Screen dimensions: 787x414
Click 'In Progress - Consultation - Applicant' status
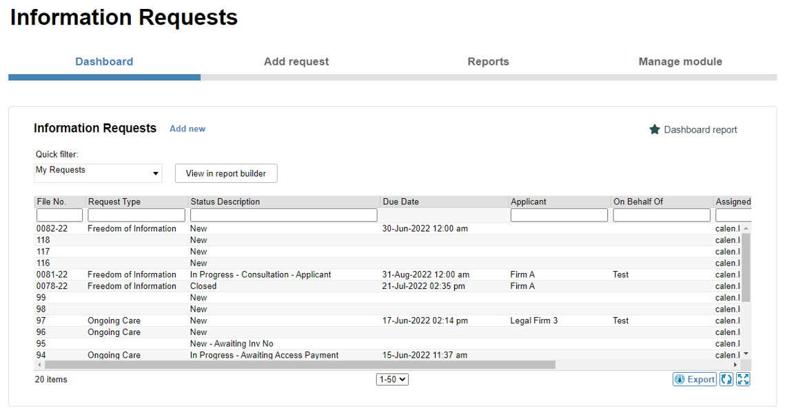pyautogui.click(x=260, y=274)
